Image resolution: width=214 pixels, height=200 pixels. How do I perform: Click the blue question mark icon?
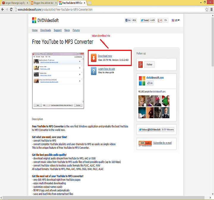click(x=94, y=71)
